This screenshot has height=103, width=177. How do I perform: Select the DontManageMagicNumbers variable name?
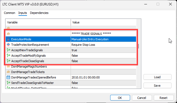[x=29, y=66]
